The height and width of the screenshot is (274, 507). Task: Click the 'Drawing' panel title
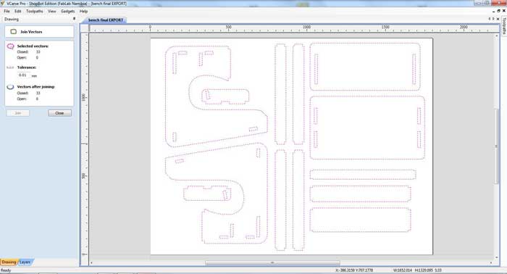12,20
